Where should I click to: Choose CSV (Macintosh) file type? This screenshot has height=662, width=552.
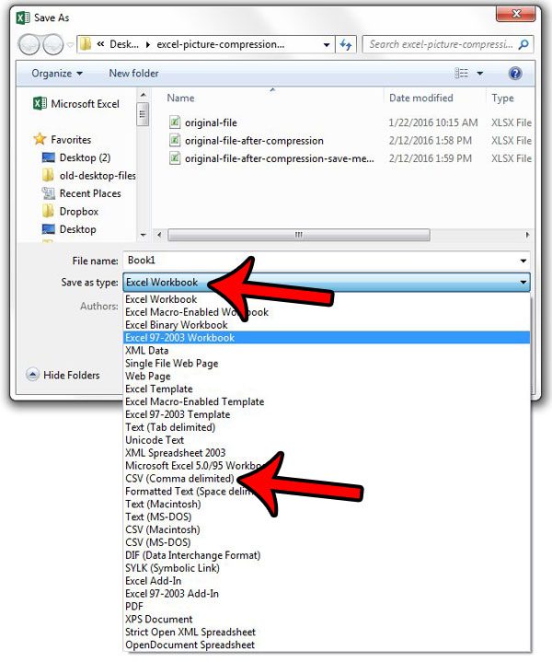click(328, 529)
